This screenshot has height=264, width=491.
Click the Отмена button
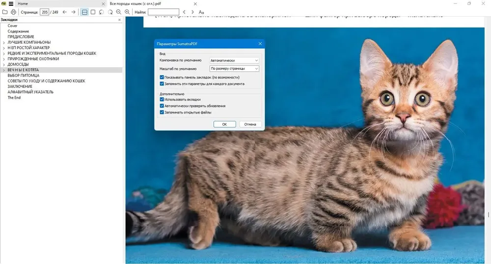tap(250, 124)
